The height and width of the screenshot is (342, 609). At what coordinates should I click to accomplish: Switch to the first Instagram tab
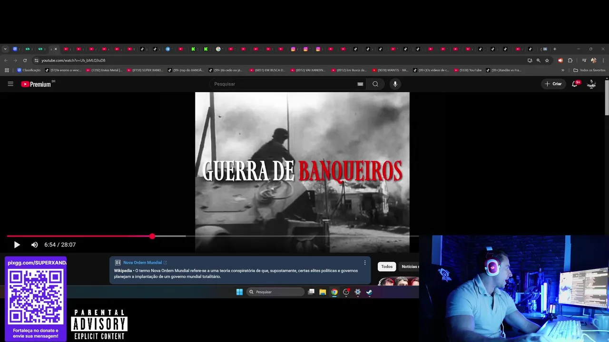pyautogui.click(x=293, y=49)
